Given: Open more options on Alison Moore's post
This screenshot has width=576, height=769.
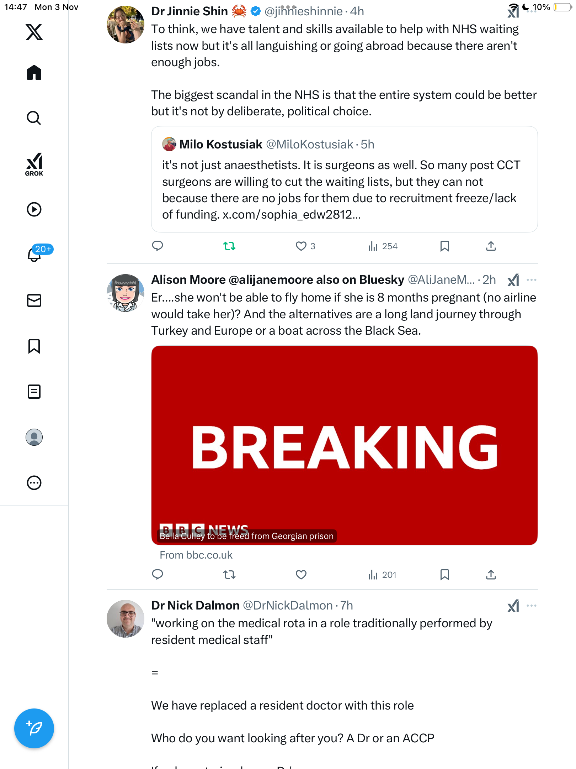Looking at the screenshot, I should click(532, 280).
